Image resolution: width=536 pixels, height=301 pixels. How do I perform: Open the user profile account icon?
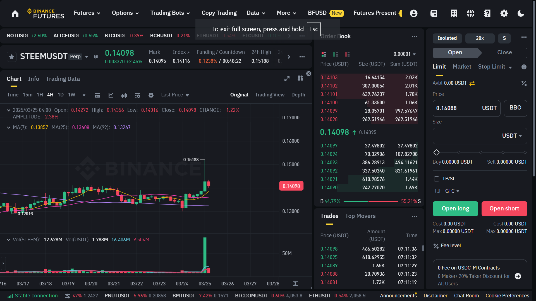(x=414, y=13)
